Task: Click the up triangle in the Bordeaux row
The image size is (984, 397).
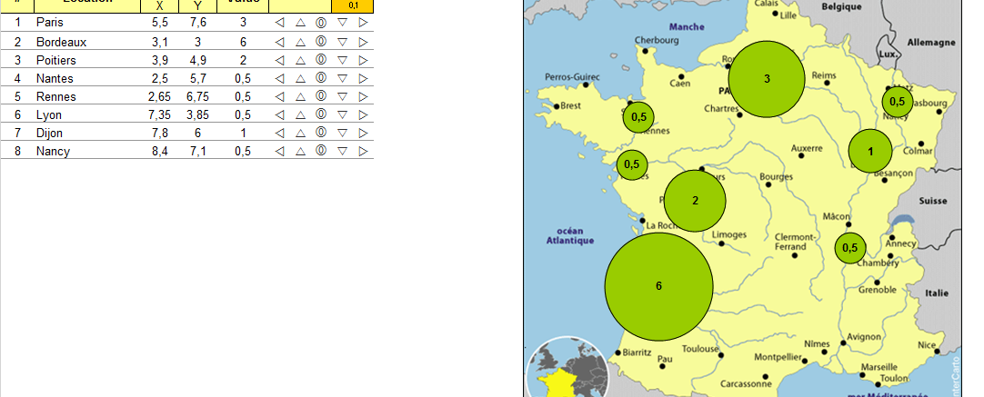Action: point(300,42)
